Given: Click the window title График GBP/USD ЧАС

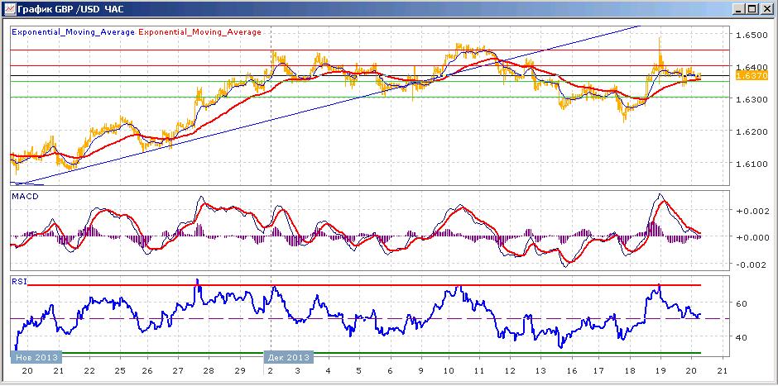Looking at the screenshot, I should [71, 9].
